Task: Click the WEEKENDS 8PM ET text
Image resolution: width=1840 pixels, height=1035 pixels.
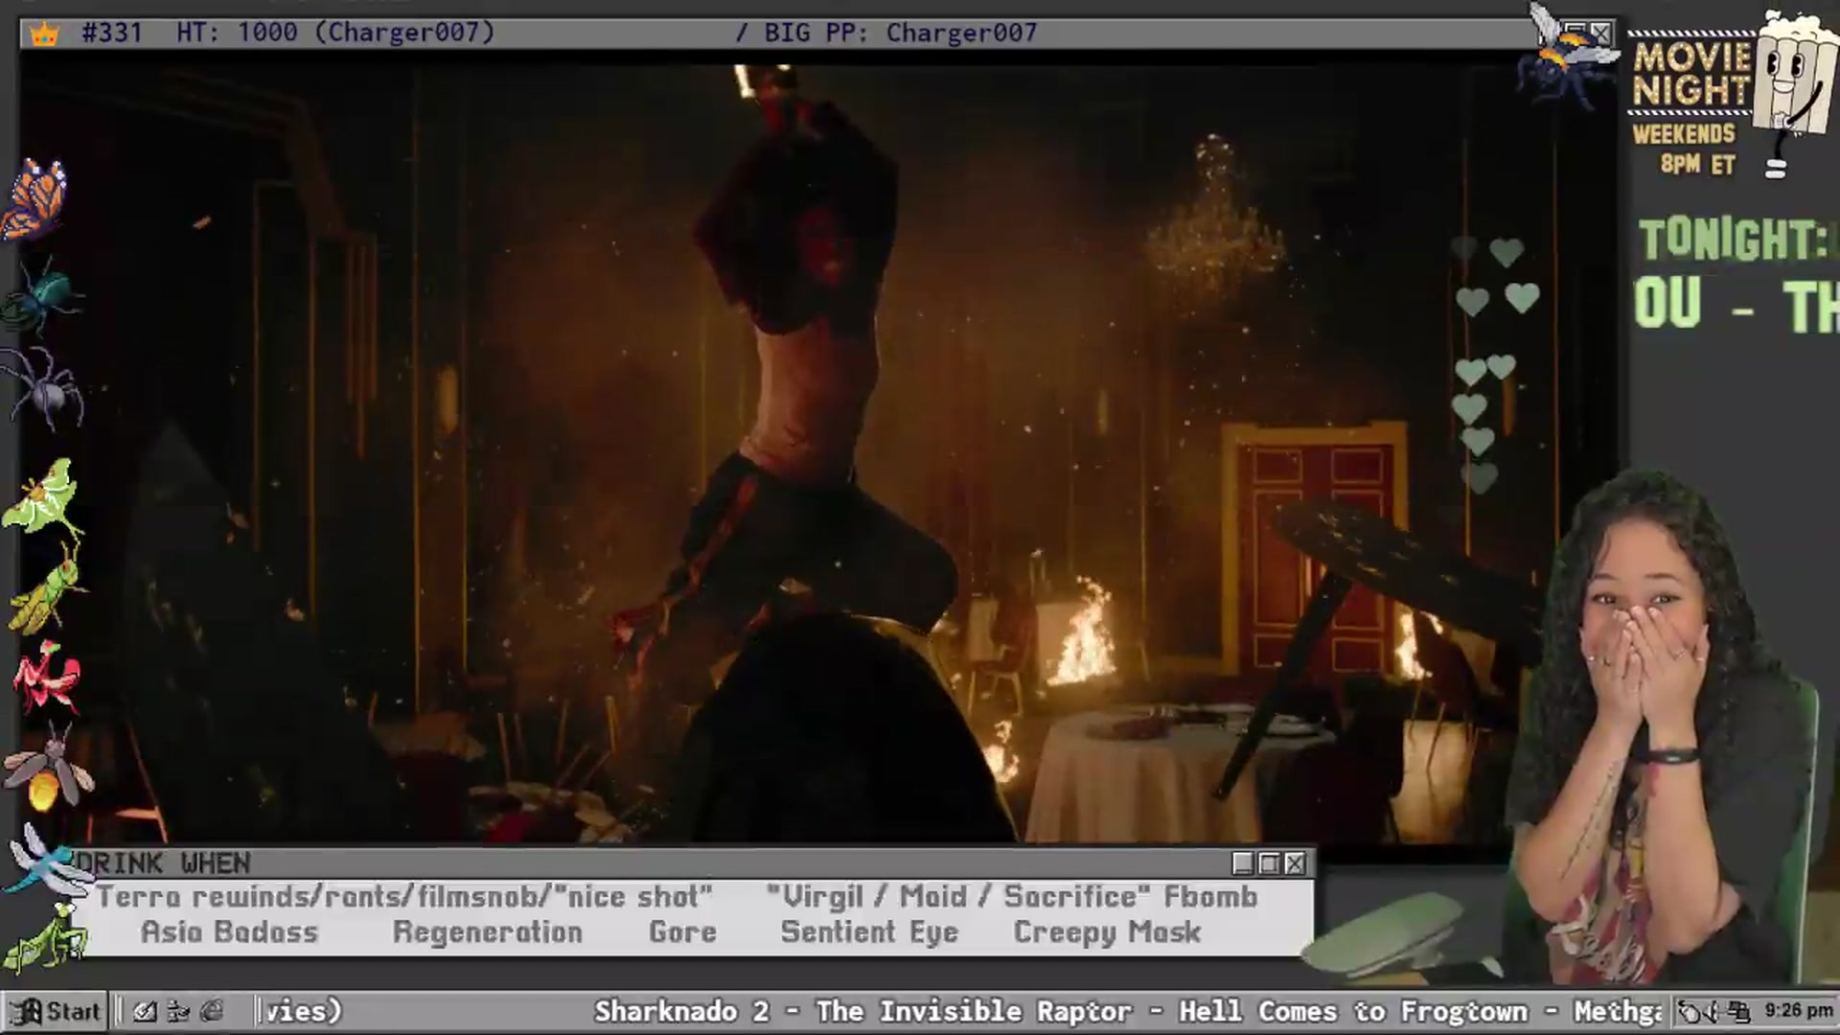Action: coord(1685,149)
